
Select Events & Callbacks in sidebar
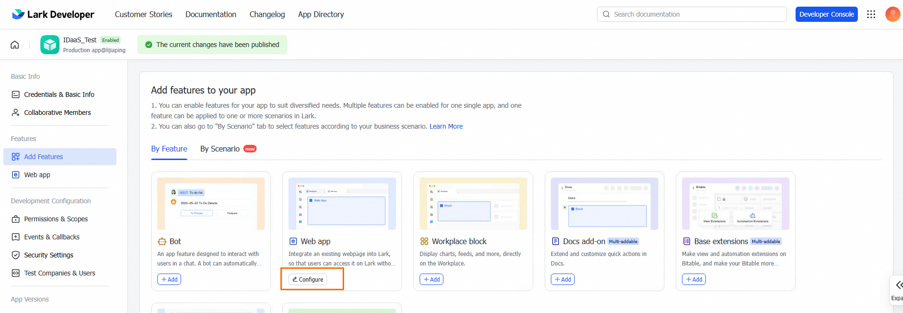pyautogui.click(x=60, y=237)
